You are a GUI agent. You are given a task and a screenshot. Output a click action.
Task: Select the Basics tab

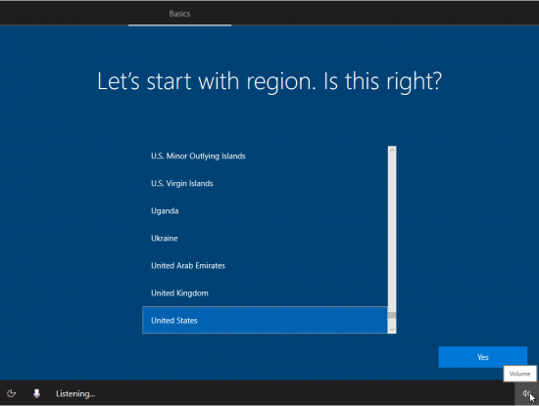point(179,14)
